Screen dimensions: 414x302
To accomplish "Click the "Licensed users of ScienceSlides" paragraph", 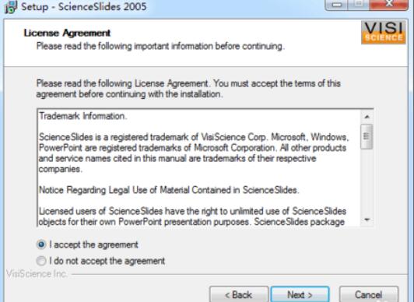I will pos(192,216).
